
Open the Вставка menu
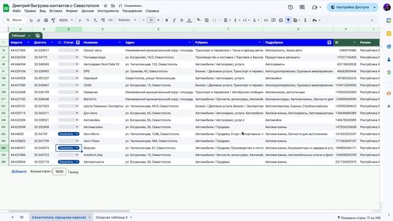(56, 11)
